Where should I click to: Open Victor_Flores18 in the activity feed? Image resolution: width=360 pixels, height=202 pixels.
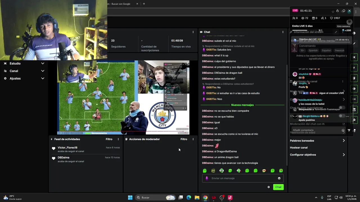pyautogui.click(x=67, y=148)
